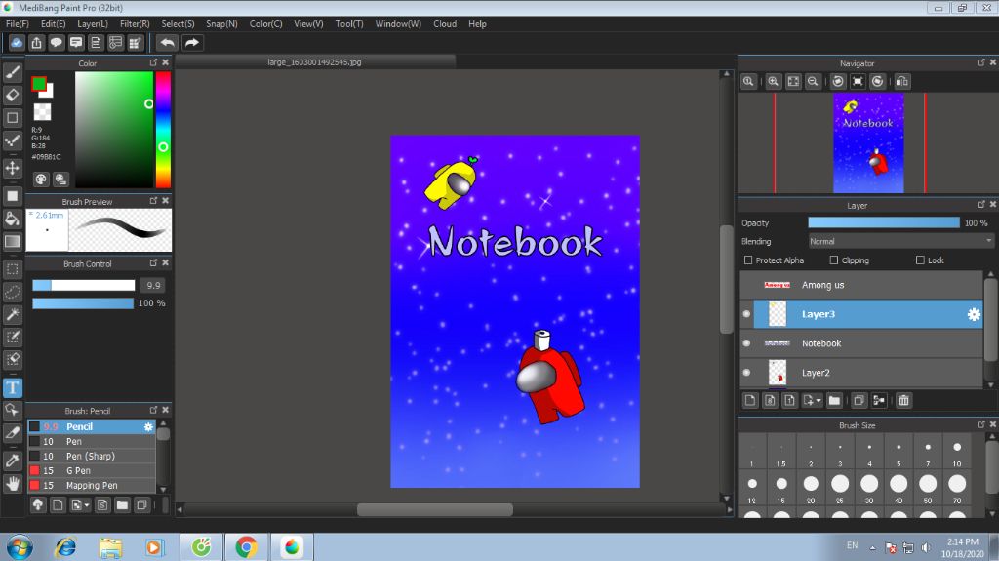Open Layer3 settings gear

(x=974, y=314)
